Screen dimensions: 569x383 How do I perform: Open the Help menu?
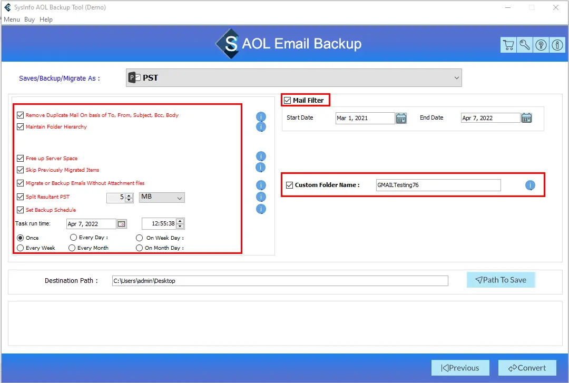click(x=46, y=19)
